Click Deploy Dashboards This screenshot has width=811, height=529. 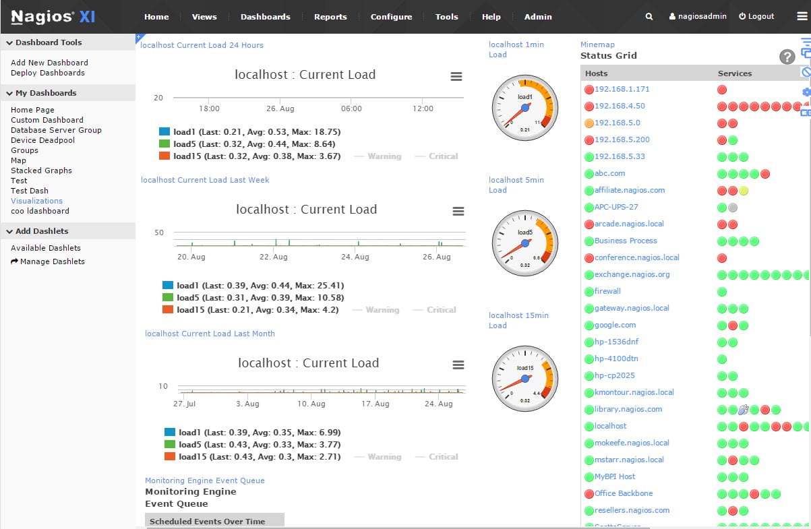48,73
